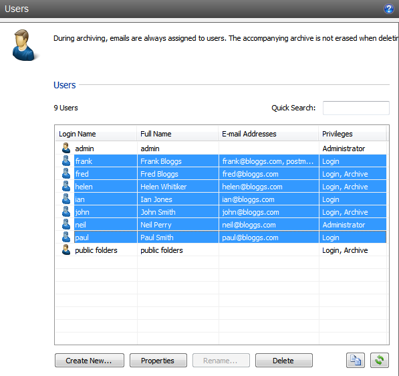The image size is (399, 376).
Task: Sort by Full Name column header
Action: [178, 134]
